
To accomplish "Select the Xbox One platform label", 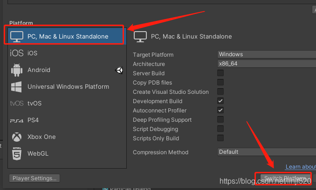I will (x=41, y=137).
